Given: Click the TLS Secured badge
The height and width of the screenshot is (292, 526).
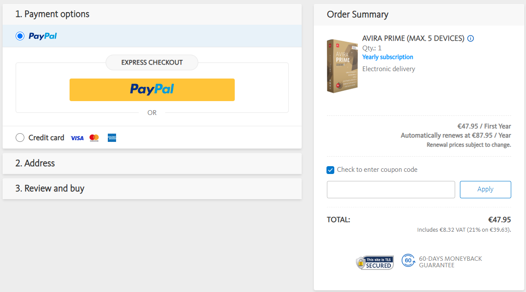Looking at the screenshot, I should point(375,262).
